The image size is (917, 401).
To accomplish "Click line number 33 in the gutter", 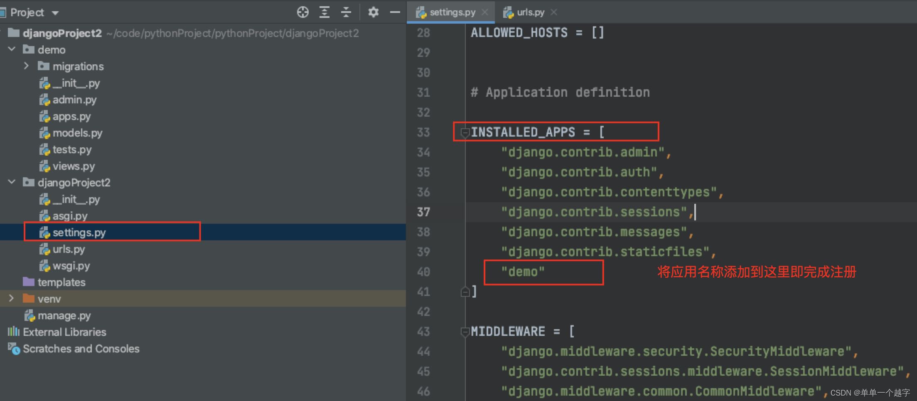I will pyautogui.click(x=423, y=132).
